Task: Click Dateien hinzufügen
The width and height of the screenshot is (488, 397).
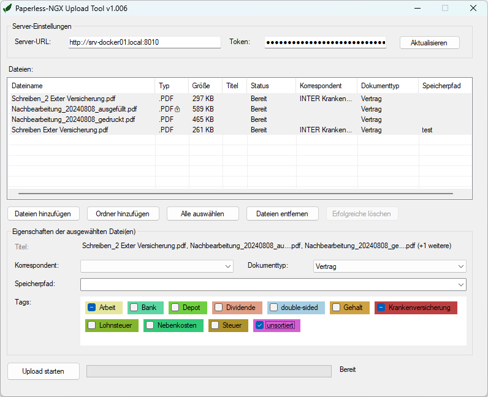Action: pos(44,214)
